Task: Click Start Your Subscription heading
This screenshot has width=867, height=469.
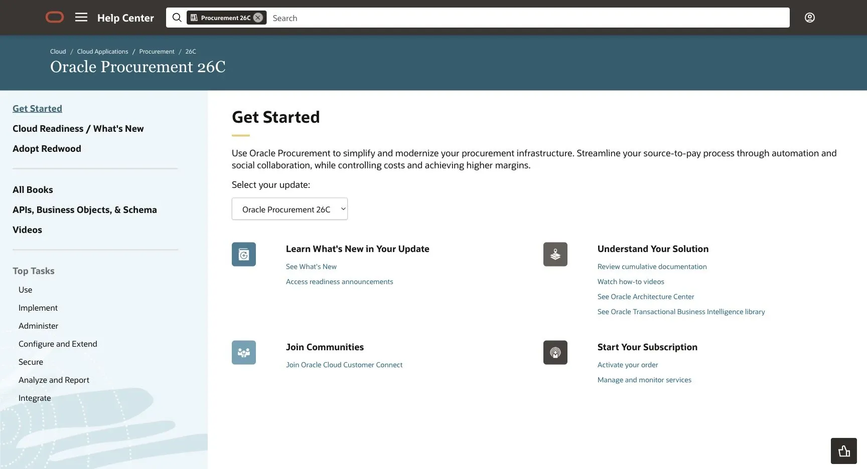Action: 647,347
